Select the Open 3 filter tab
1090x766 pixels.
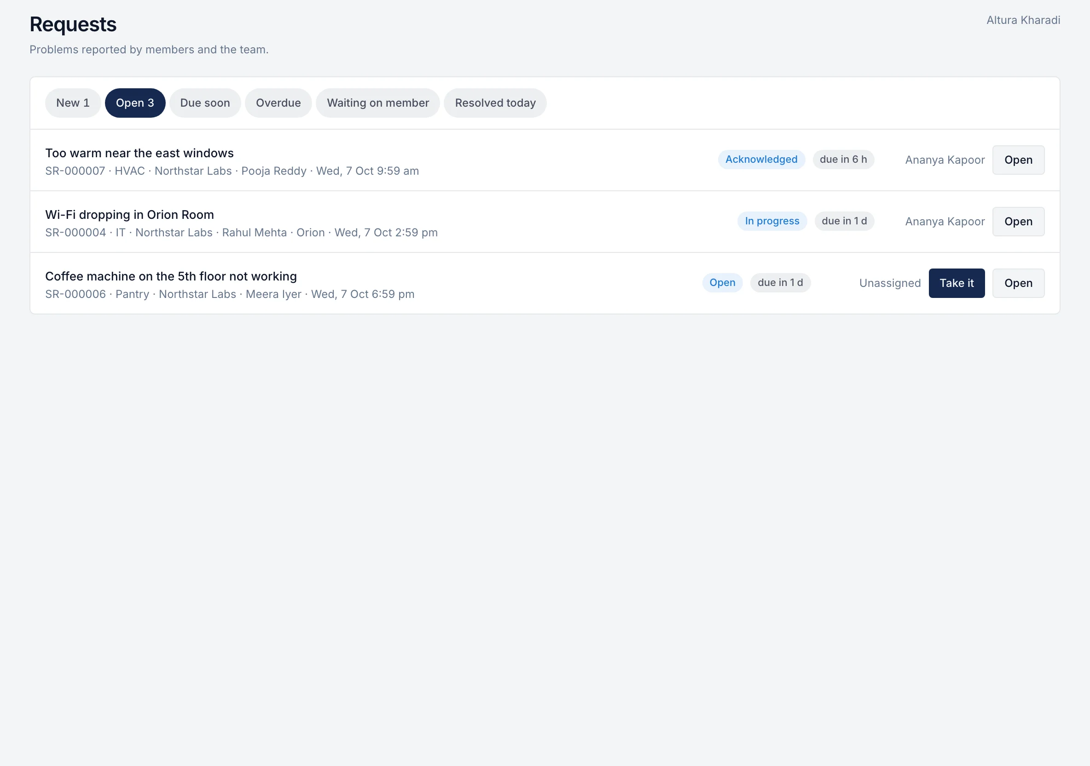[135, 103]
